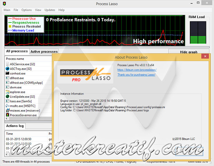Click the Log folder path line
The height and width of the screenshot is (166, 214).
105,110
